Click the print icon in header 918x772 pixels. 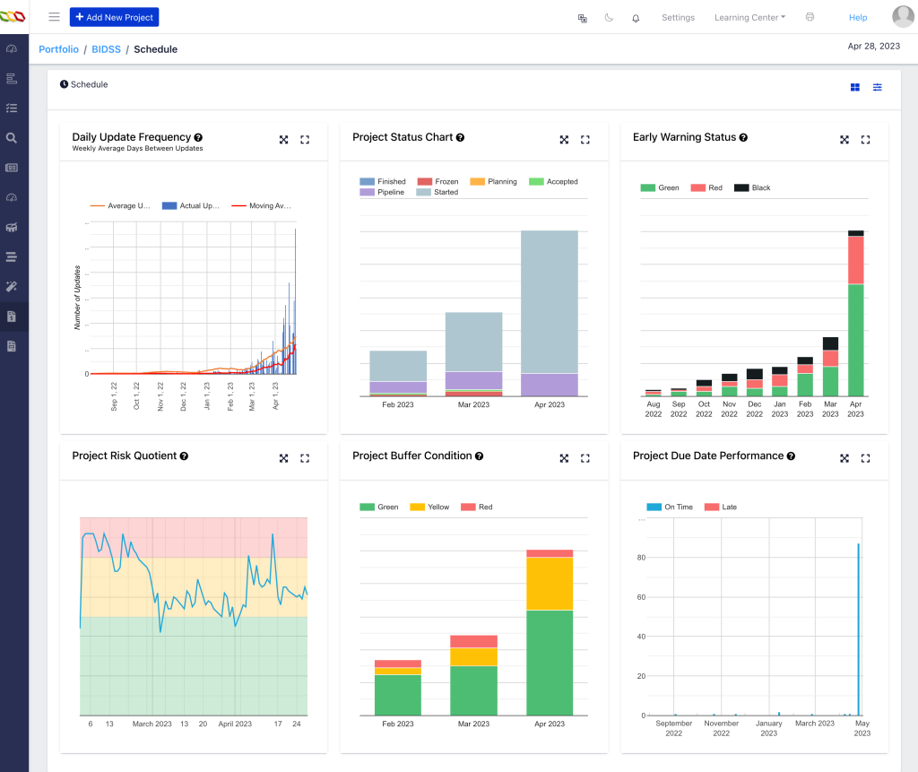pyautogui.click(x=810, y=17)
